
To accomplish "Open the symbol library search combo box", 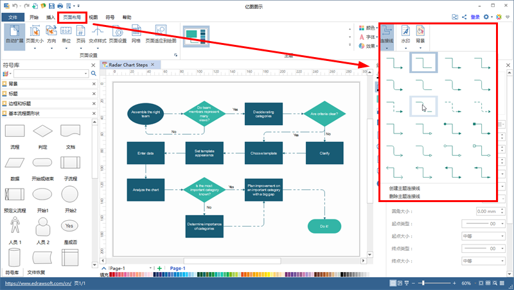I will click(51, 74).
